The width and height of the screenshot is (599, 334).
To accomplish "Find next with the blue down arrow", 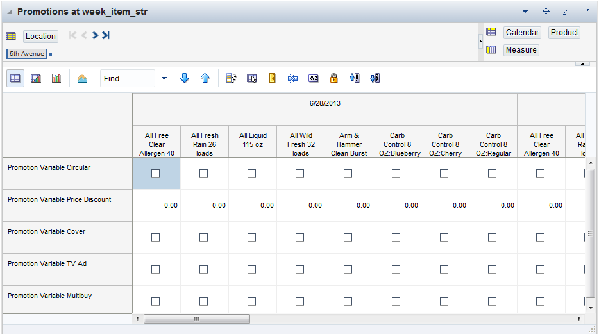I will [x=185, y=79].
